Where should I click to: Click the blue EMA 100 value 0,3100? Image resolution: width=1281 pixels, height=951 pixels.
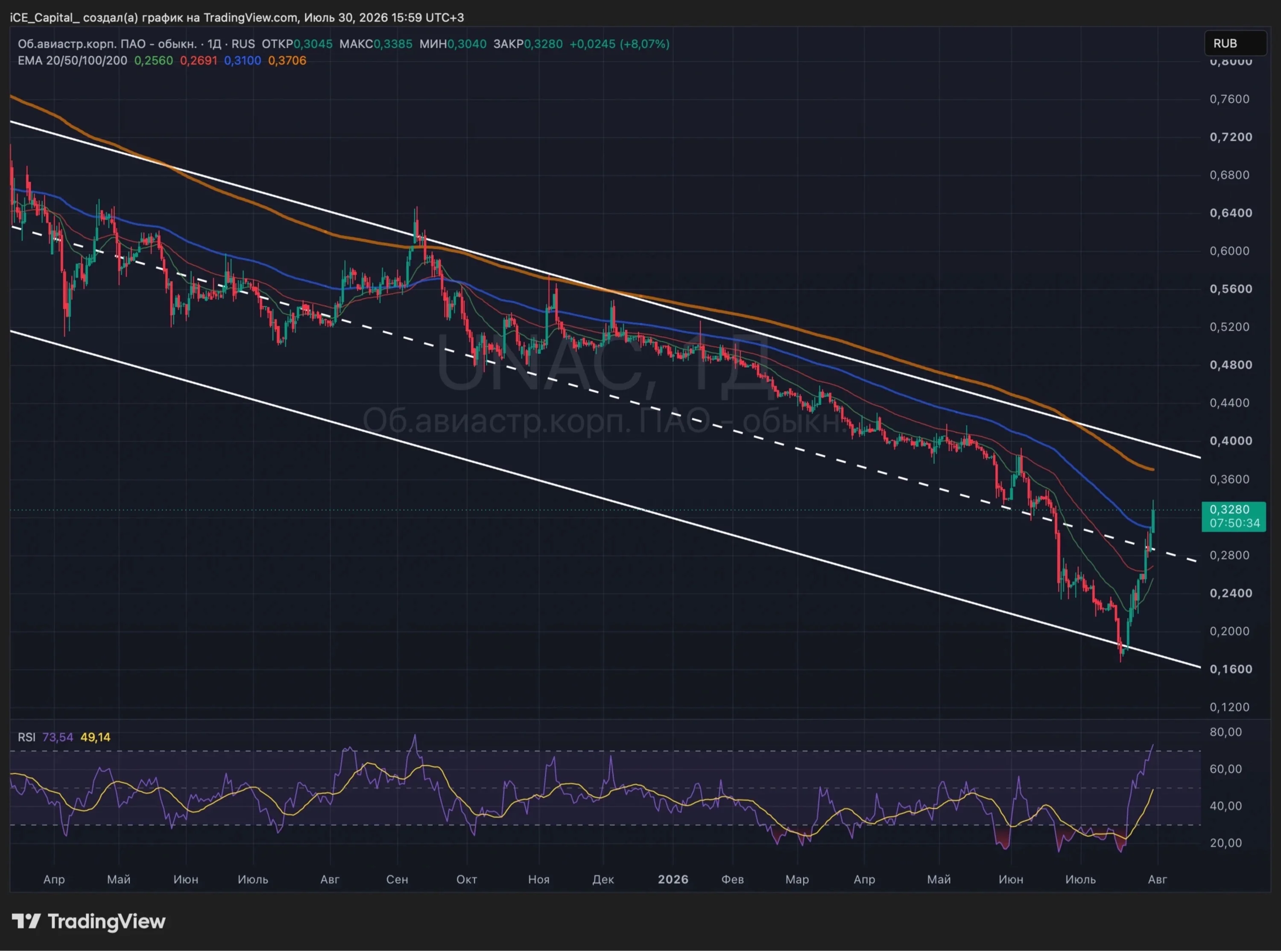tap(242, 61)
